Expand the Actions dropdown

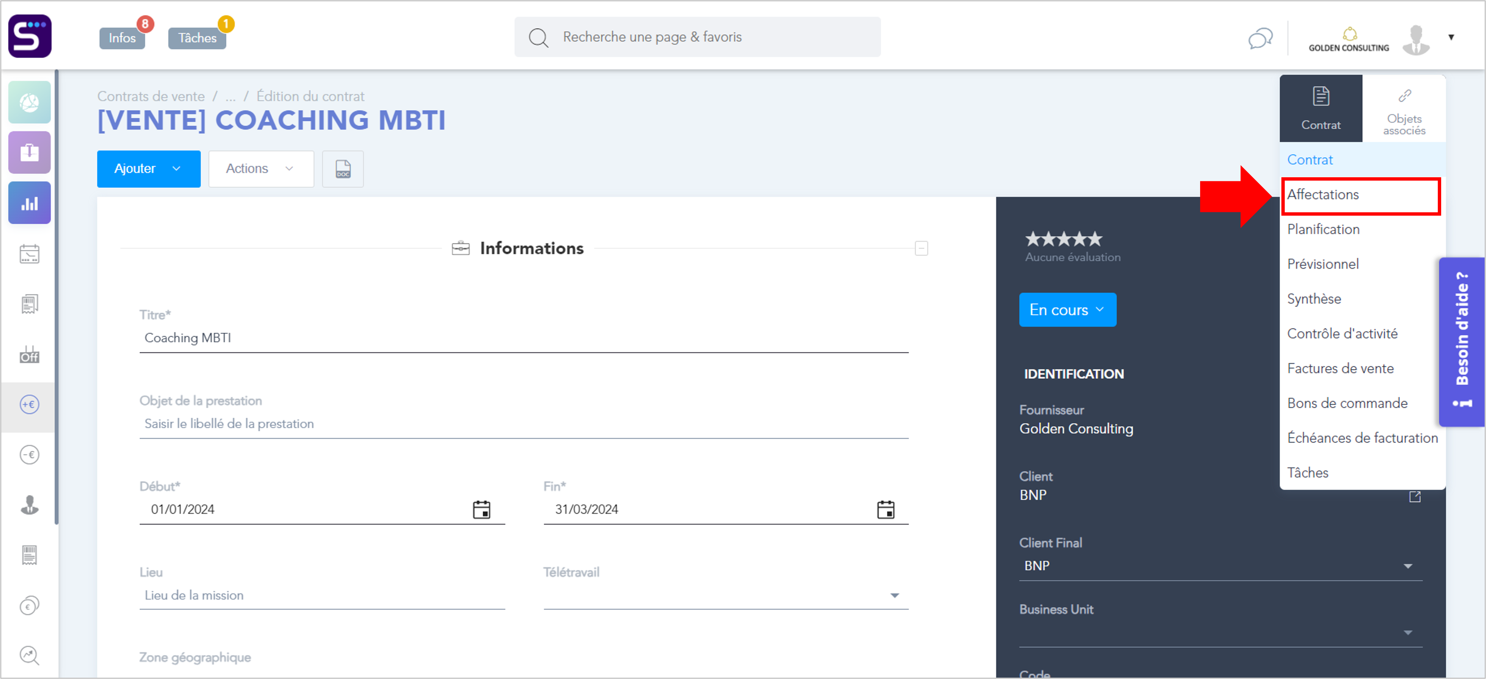261,169
